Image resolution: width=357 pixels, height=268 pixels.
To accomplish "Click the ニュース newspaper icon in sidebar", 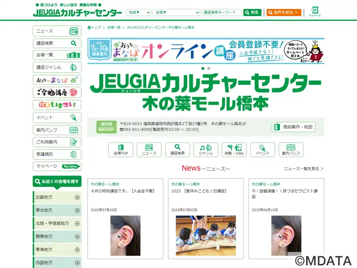I will coord(74,31).
